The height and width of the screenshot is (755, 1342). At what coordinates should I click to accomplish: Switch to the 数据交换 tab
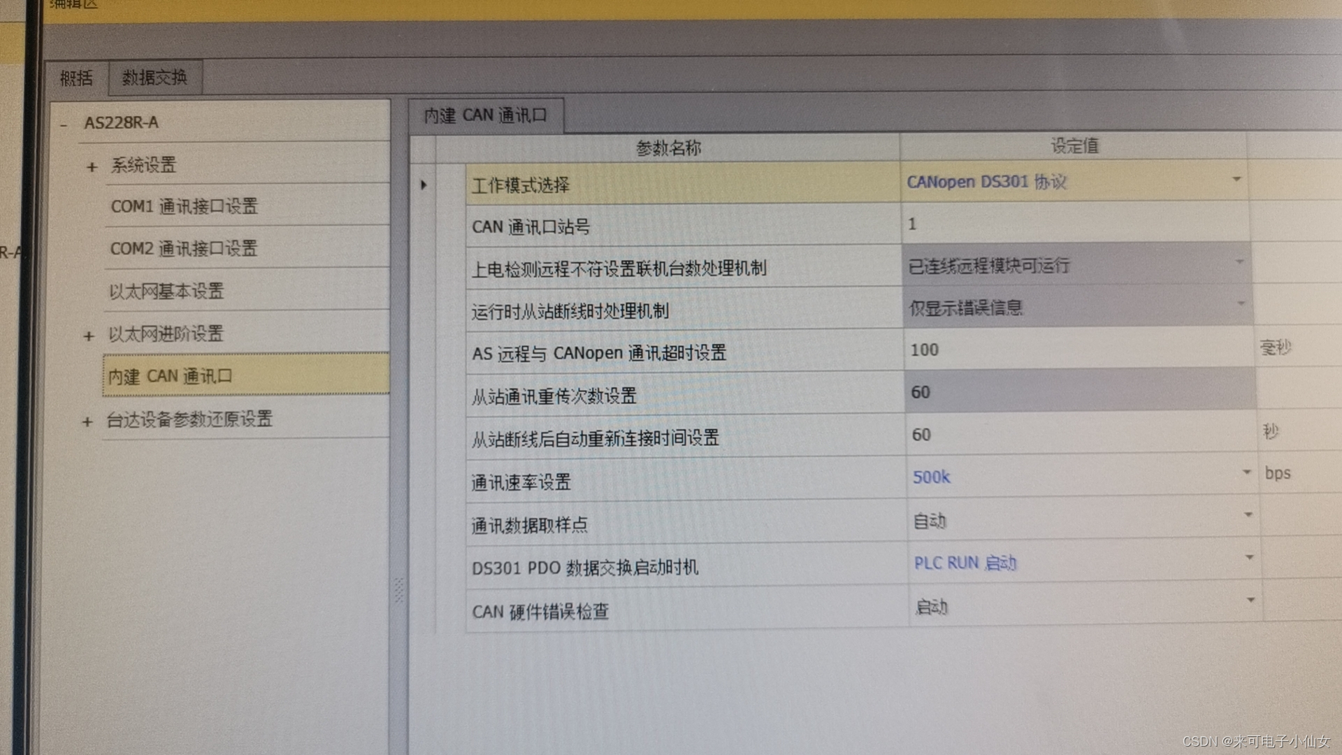[154, 78]
